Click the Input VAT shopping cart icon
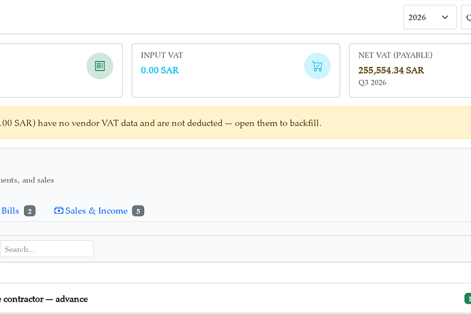Viewport: 471px width, 314px height. tap(317, 66)
